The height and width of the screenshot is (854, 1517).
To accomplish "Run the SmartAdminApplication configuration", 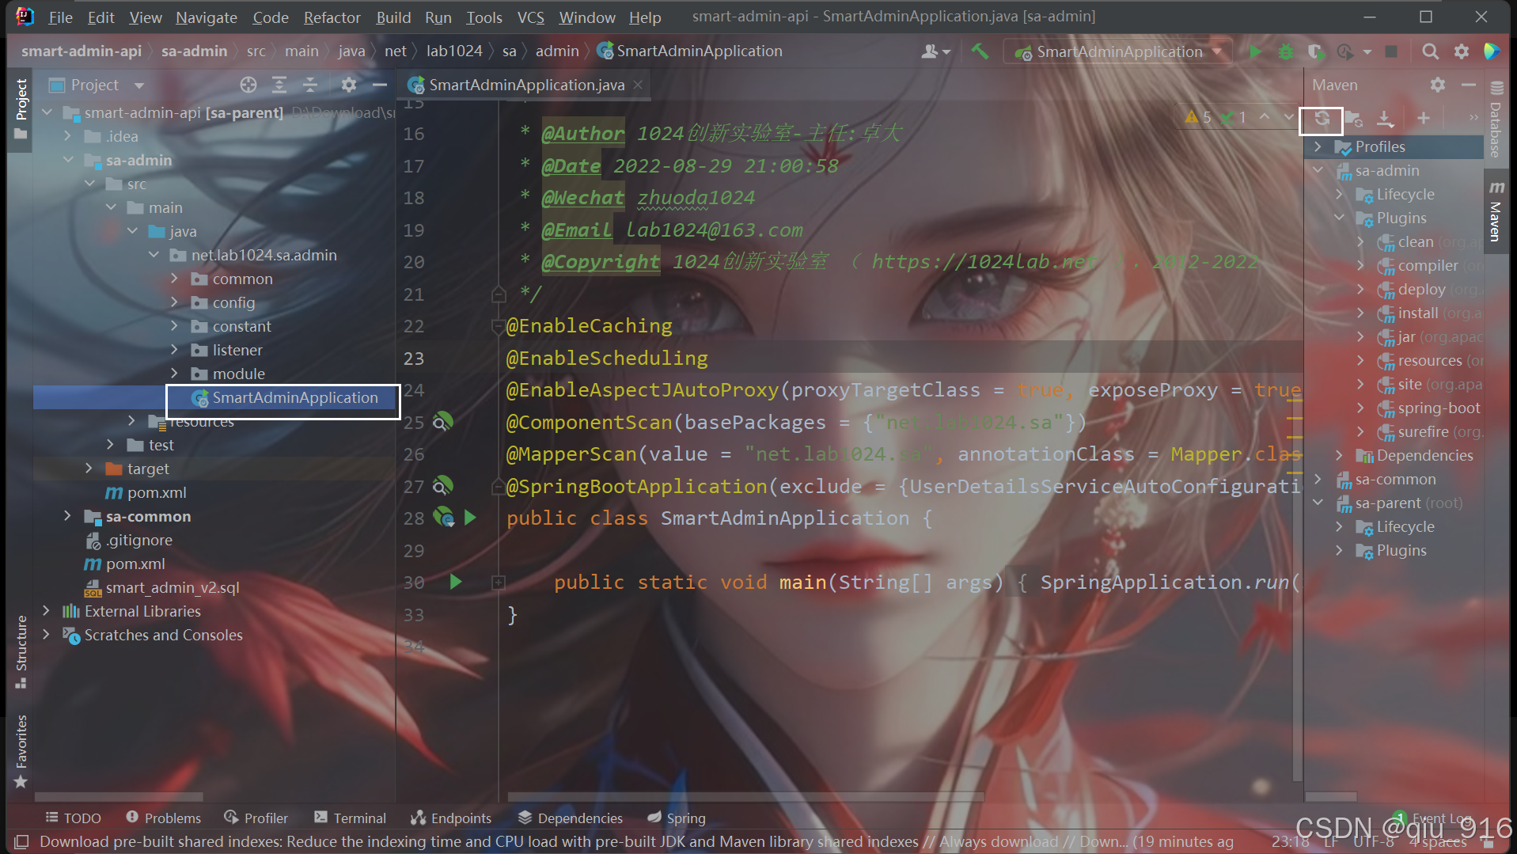I will pos(1254,51).
